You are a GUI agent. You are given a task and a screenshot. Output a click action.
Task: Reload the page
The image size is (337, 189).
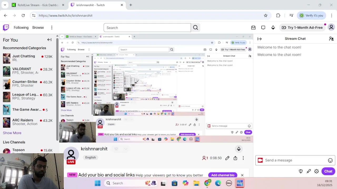pos(23,15)
